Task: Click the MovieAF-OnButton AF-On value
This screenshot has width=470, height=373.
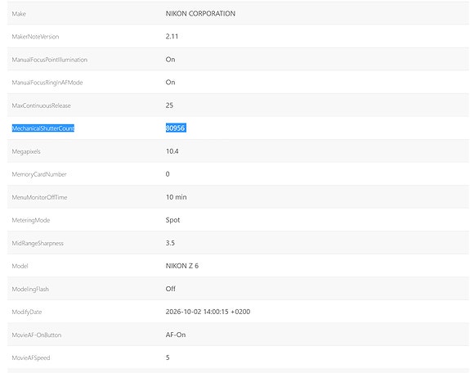Action: point(176,335)
